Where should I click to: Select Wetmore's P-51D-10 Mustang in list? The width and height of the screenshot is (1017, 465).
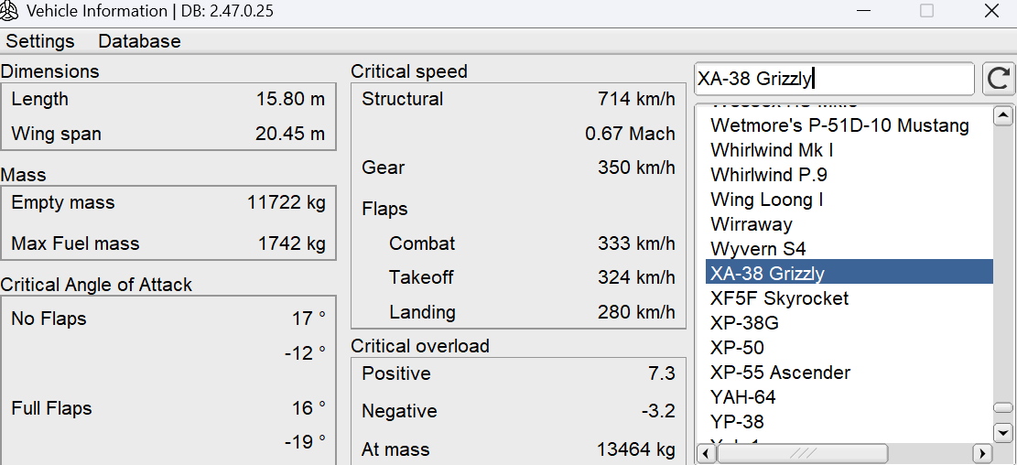(839, 125)
